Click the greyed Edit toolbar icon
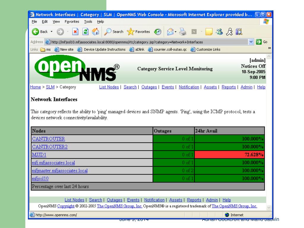Screen dimensions: 304x228 tap(194, 31)
